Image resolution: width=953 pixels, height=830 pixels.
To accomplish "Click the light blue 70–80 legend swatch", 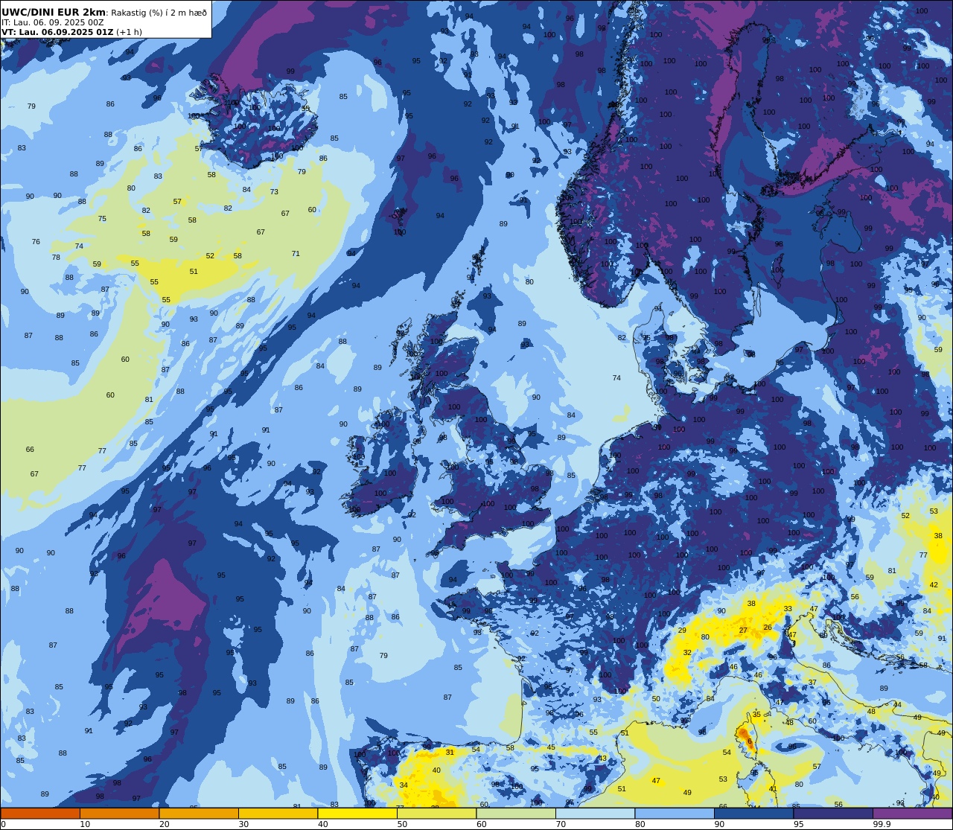I will coord(595,813).
